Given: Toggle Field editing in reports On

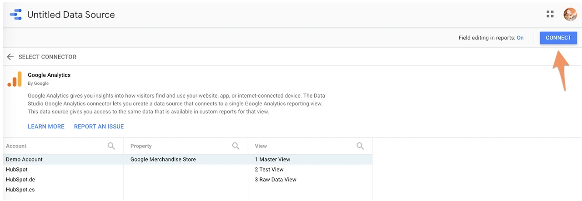Looking at the screenshot, I should coord(520,38).
